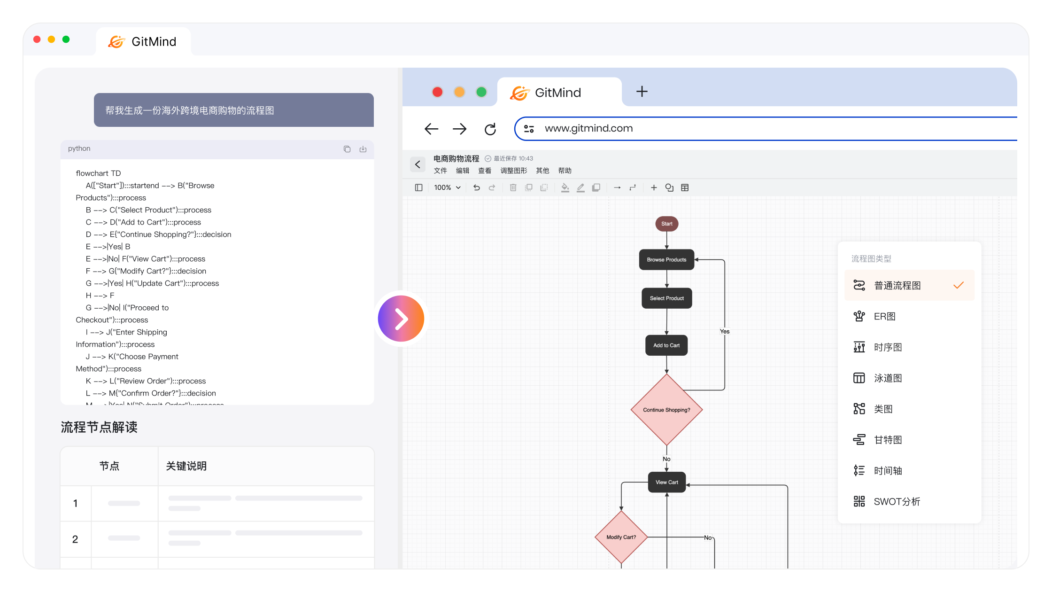Toggle the sidebar panel icon in toolbar
The height and width of the screenshot is (592, 1052).
pos(418,187)
